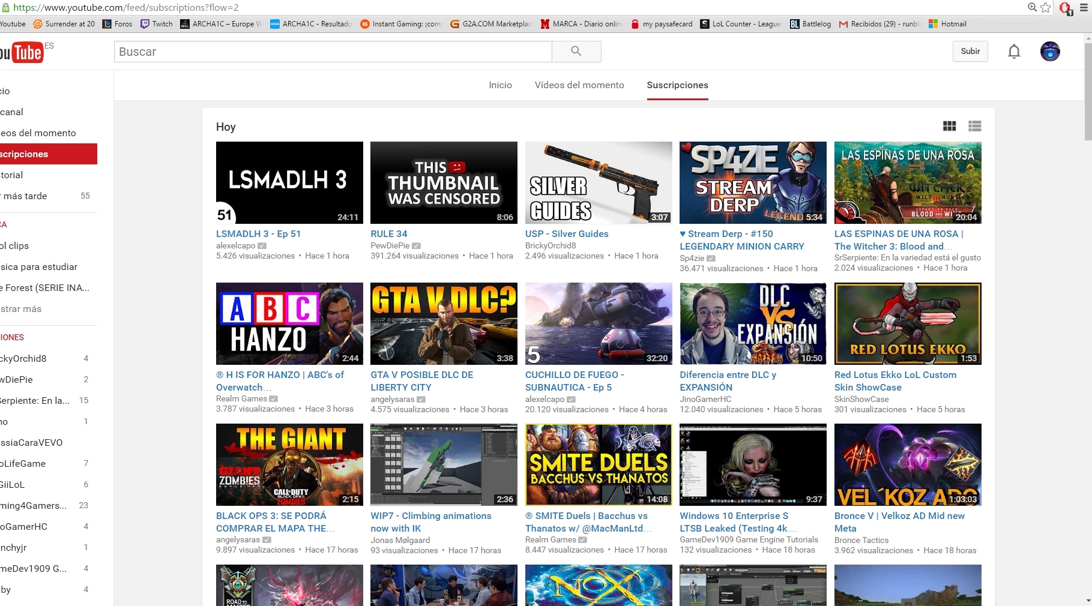The height and width of the screenshot is (606, 1092).
Task: Play the Subnautica episode 5 thumbnail
Action: [599, 323]
